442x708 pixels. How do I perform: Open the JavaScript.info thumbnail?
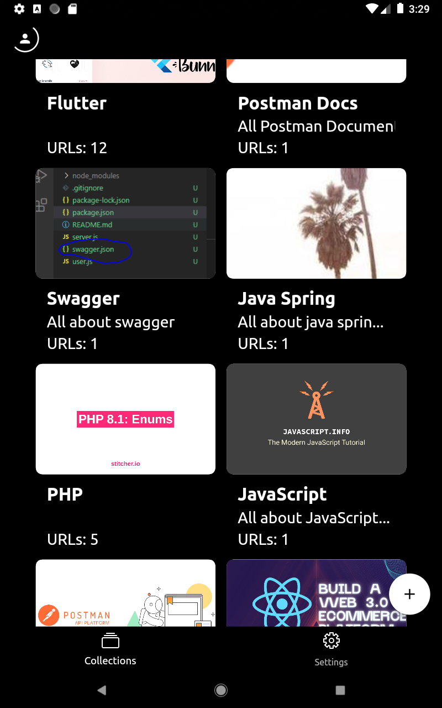click(x=317, y=419)
